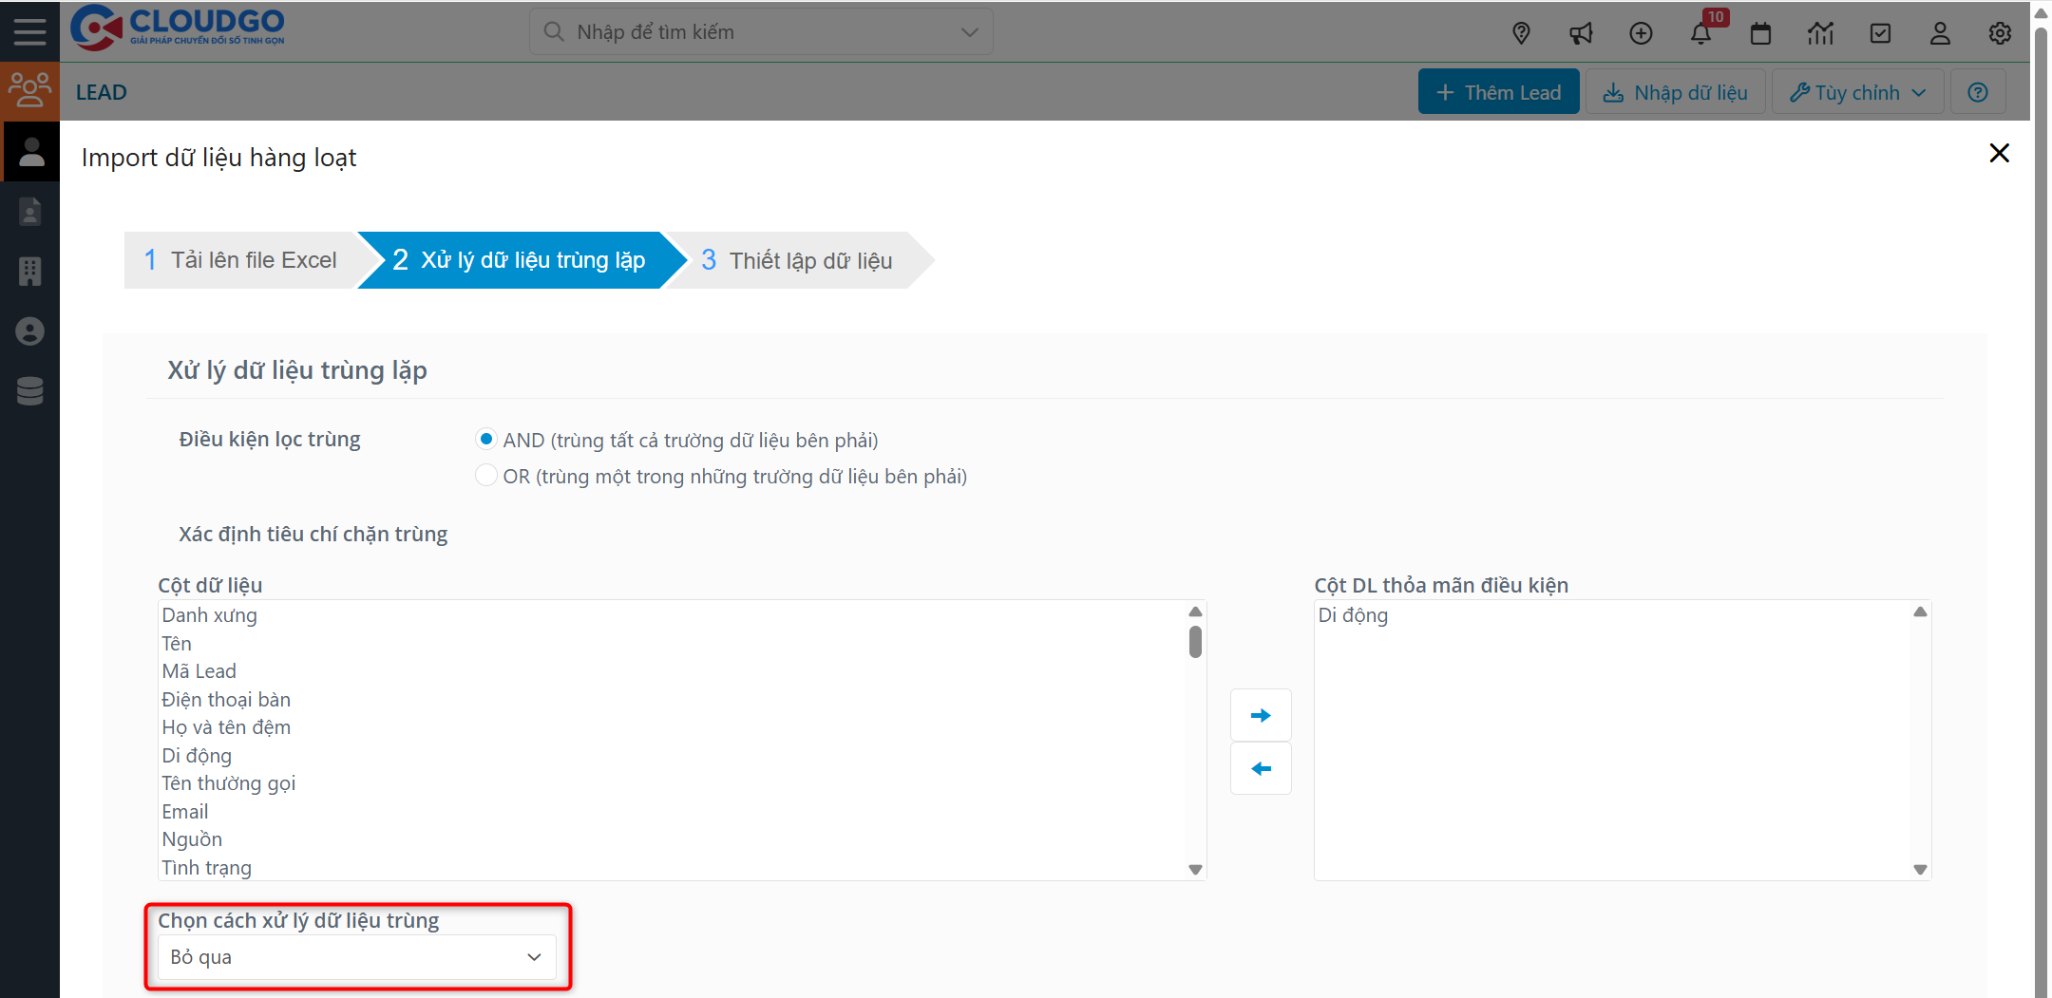
Task: Open the notifications bell with 10 alerts
Action: (1701, 32)
